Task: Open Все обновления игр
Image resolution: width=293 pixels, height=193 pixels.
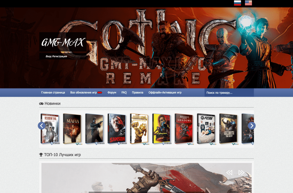Action: coord(83,92)
